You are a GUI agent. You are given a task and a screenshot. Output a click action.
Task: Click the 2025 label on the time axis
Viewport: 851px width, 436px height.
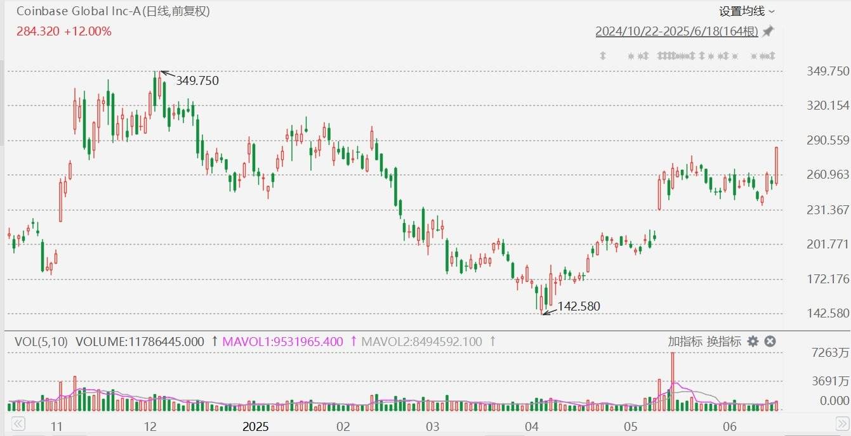coord(255,426)
